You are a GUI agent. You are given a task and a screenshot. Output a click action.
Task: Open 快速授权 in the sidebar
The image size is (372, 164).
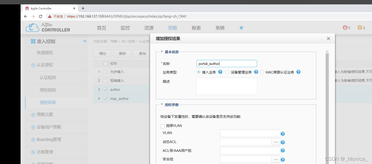coord(45,53)
